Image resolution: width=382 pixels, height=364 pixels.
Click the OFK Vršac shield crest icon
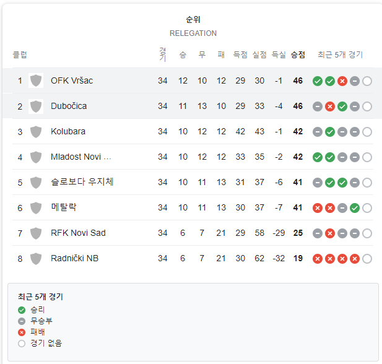(x=36, y=80)
